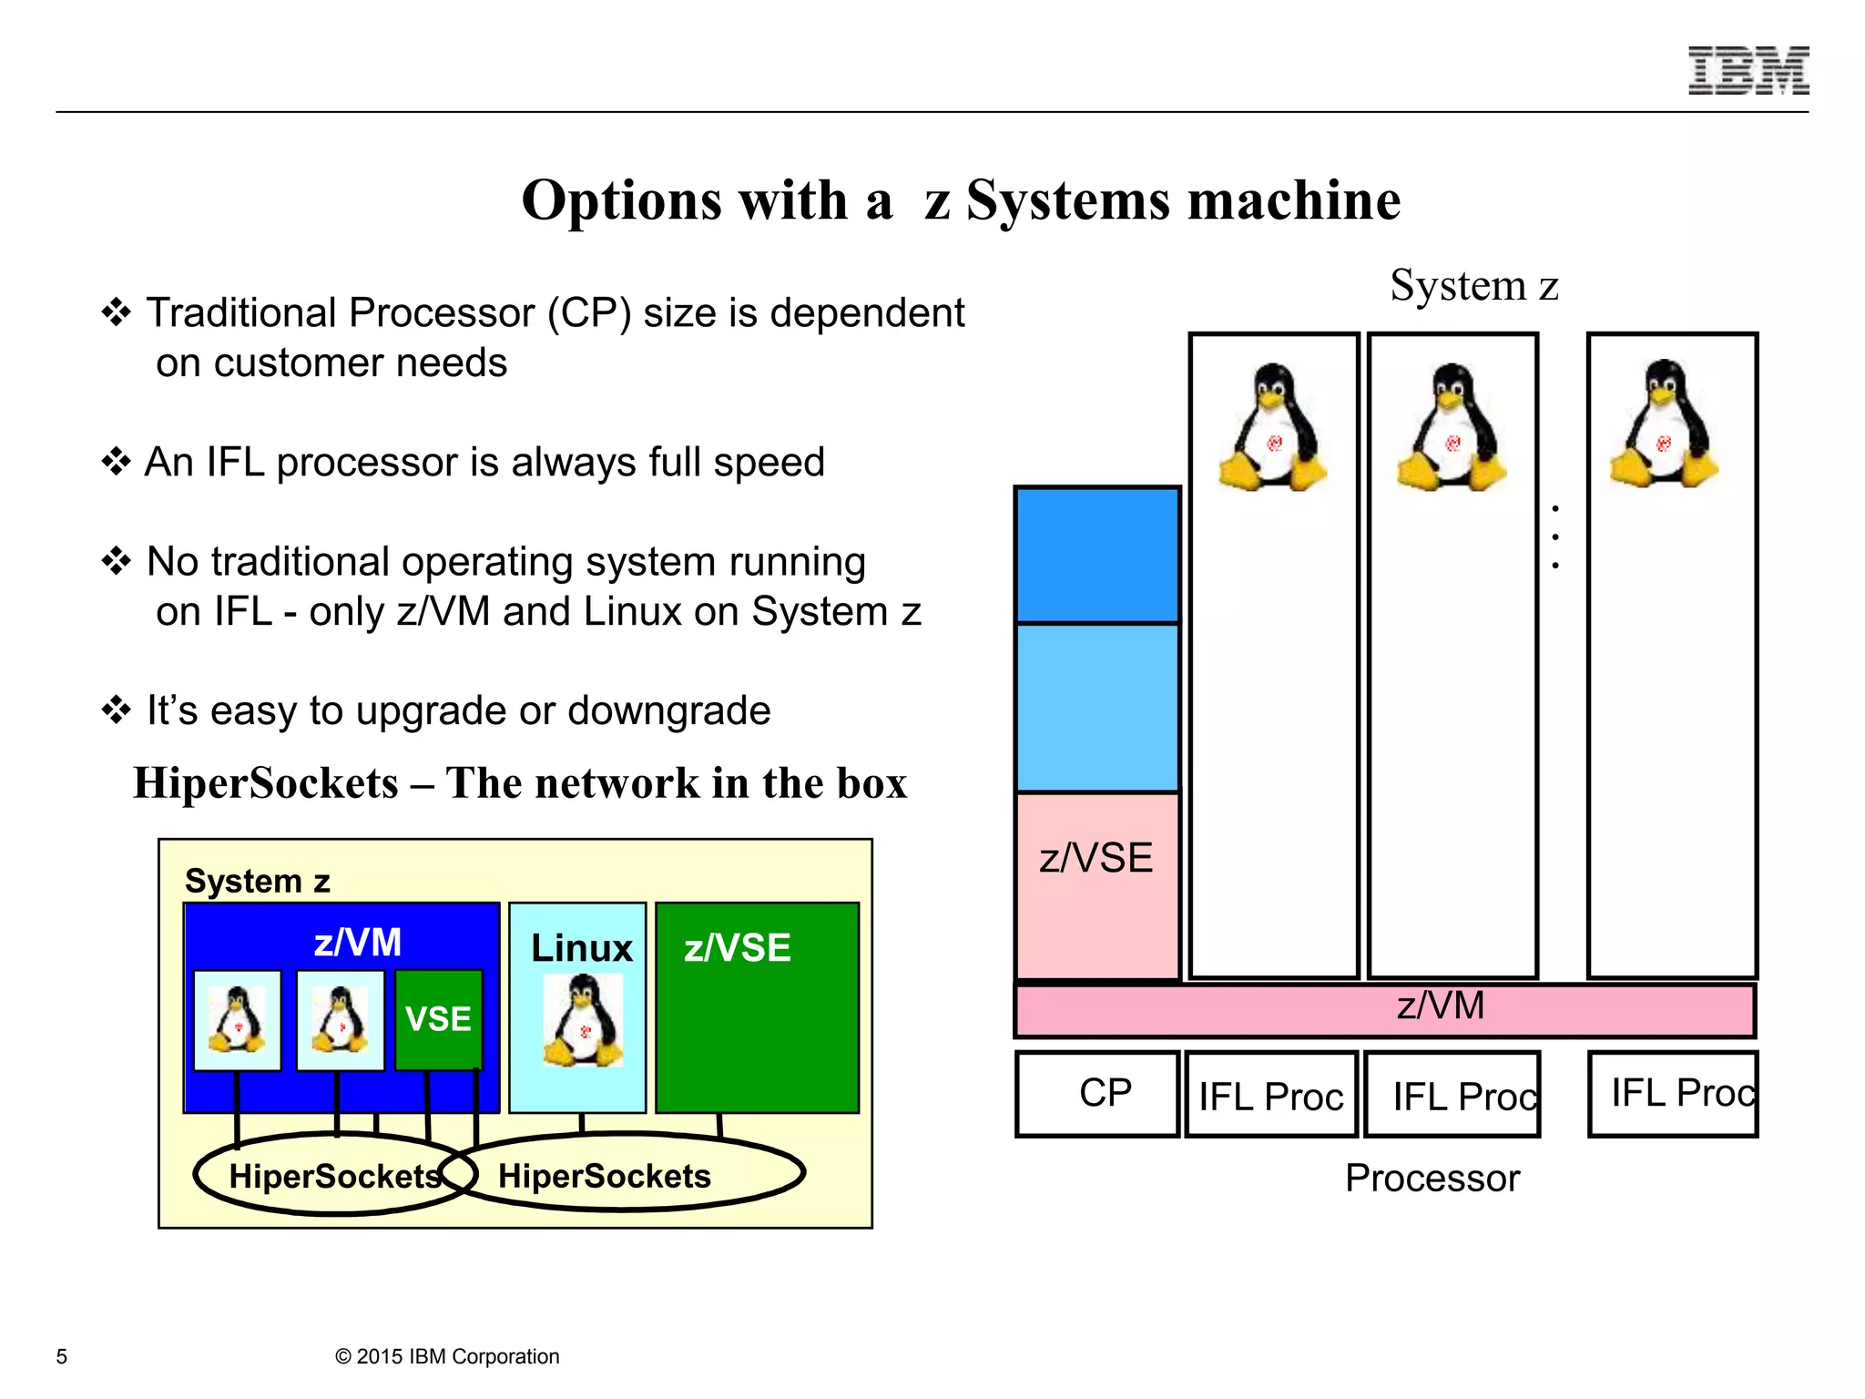Click the Tux penguin under Linux label
This screenshot has height=1399, width=1865.
pyautogui.click(x=583, y=1020)
